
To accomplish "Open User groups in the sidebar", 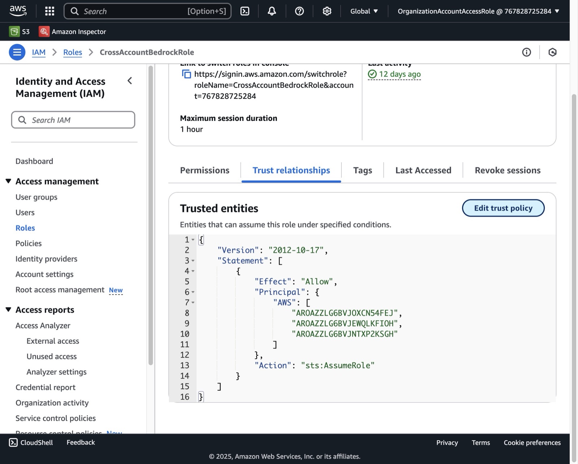I will point(36,197).
